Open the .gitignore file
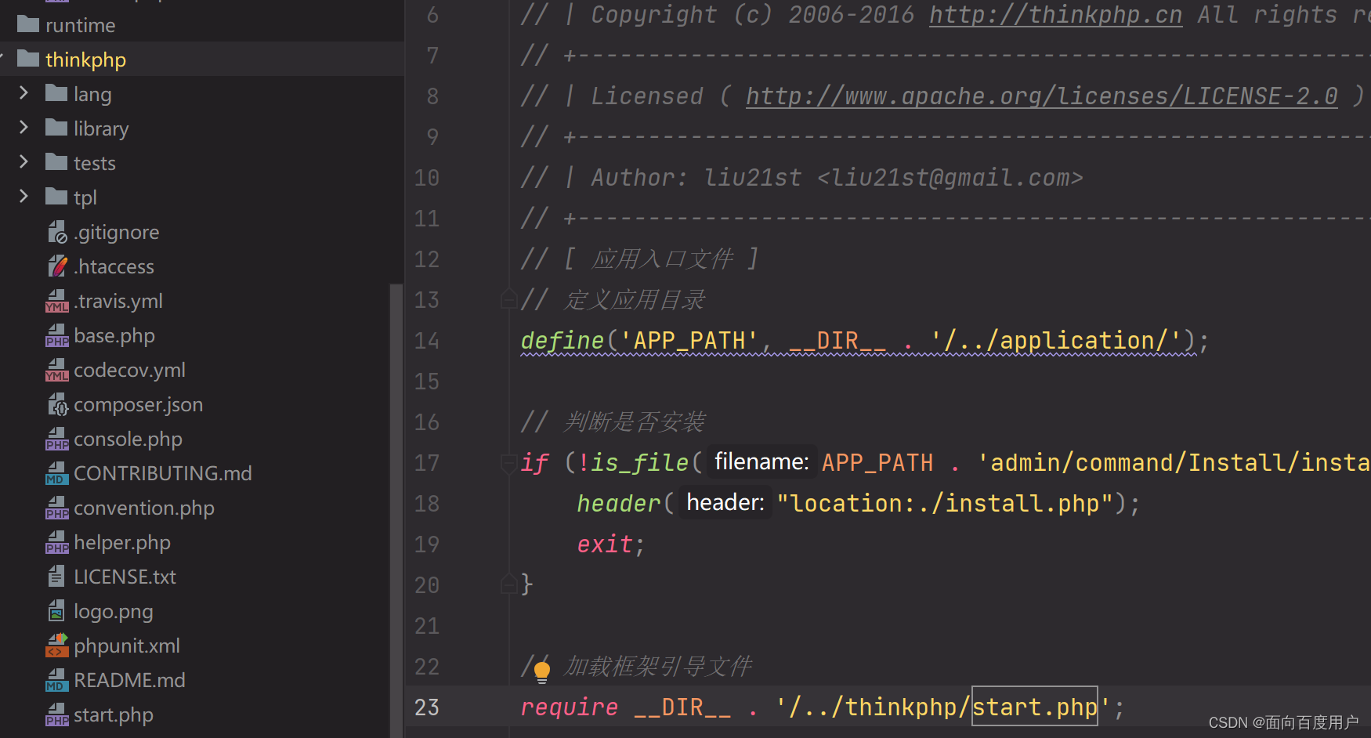Image resolution: width=1371 pixels, height=738 pixels. pyautogui.click(x=117, y=232)
